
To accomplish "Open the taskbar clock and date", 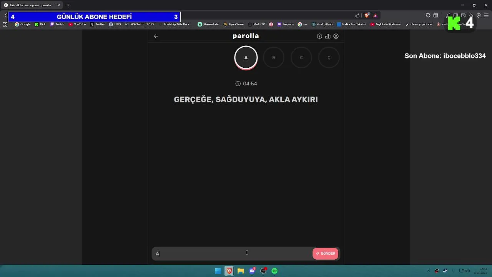I will [x=481, y=271].
